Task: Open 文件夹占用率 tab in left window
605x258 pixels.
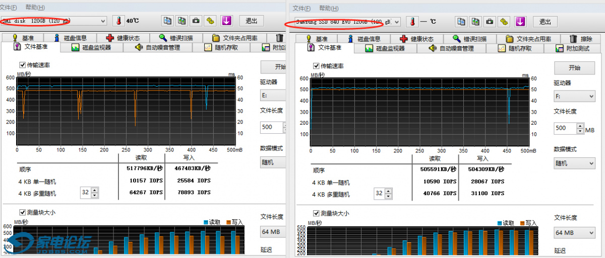Action: pyautogui.click(x=235, y=38)
